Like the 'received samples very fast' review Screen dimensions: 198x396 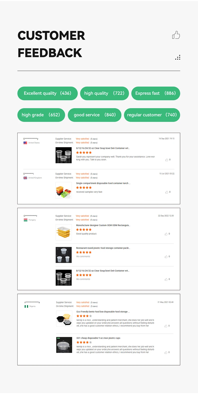tap(167, 192)
